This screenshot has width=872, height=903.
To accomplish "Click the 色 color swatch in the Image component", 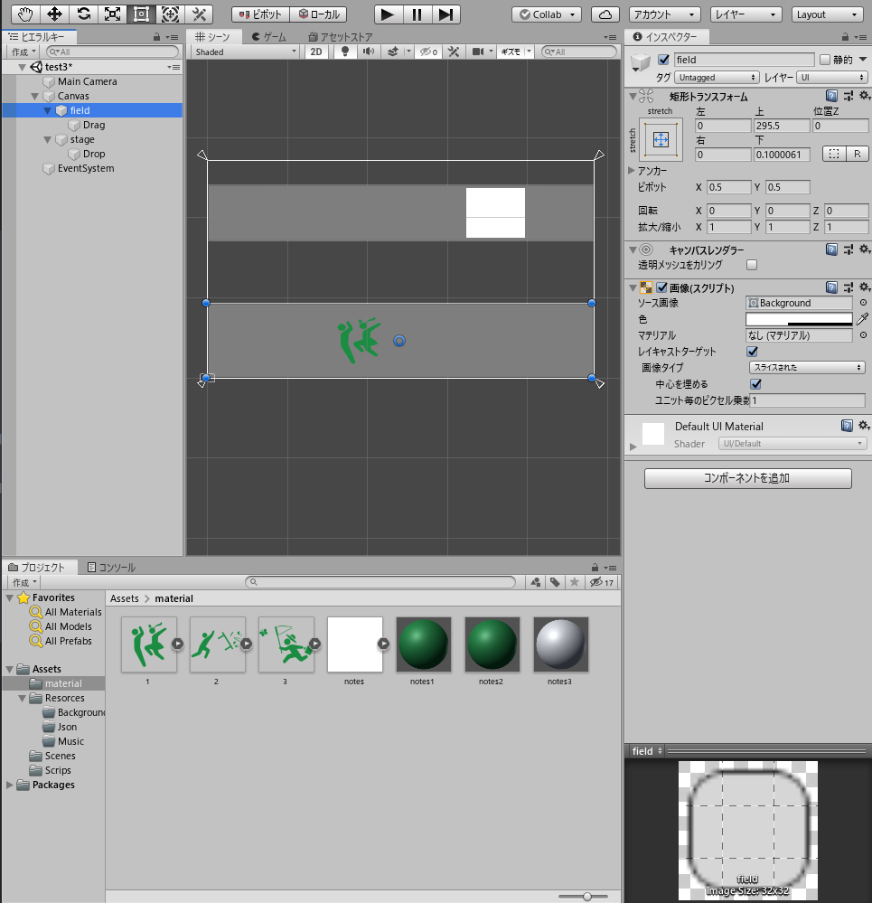I will [x=799, y=319].
